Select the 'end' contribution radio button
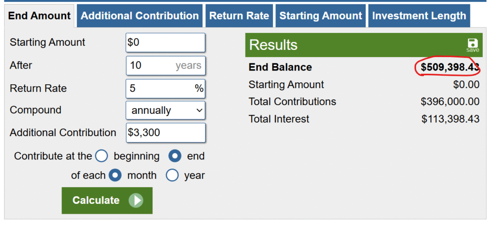488x228 pixels. [x=175, y=156]
